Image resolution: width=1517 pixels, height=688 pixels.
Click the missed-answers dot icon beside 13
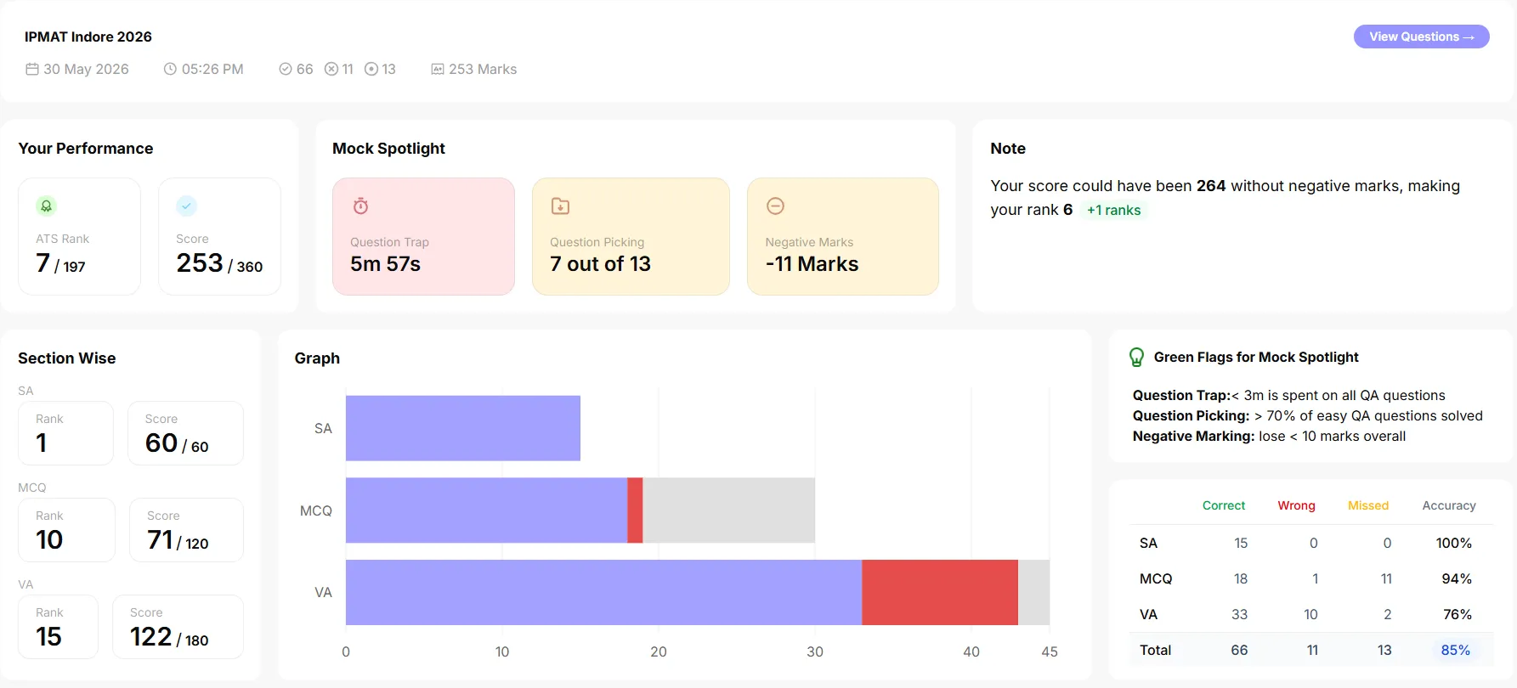371,69
